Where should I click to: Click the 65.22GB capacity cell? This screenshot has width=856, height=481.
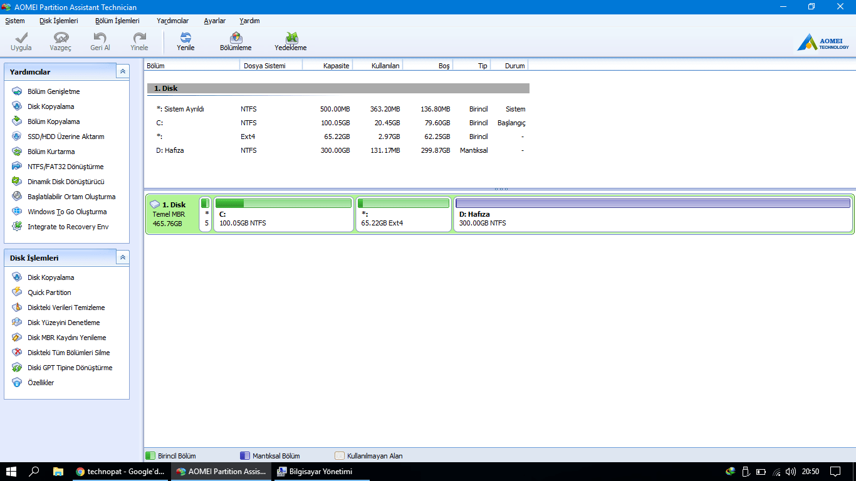337,137
